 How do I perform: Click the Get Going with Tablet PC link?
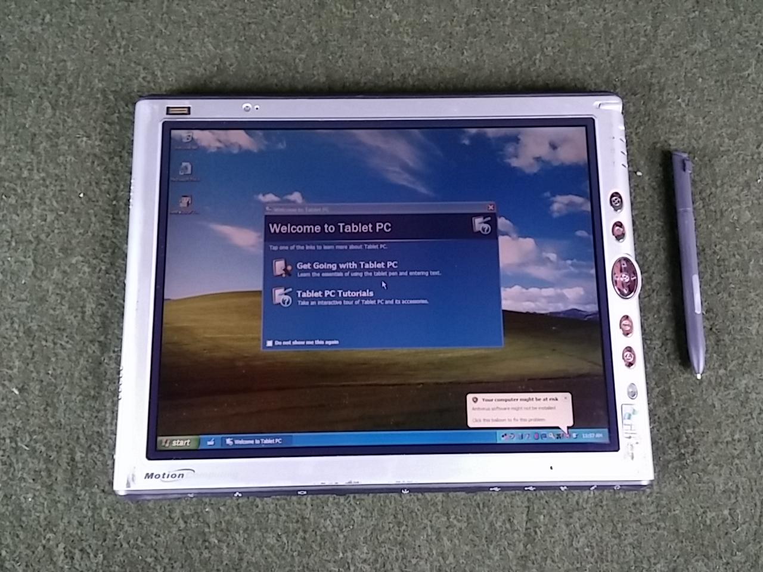(347, 265)
